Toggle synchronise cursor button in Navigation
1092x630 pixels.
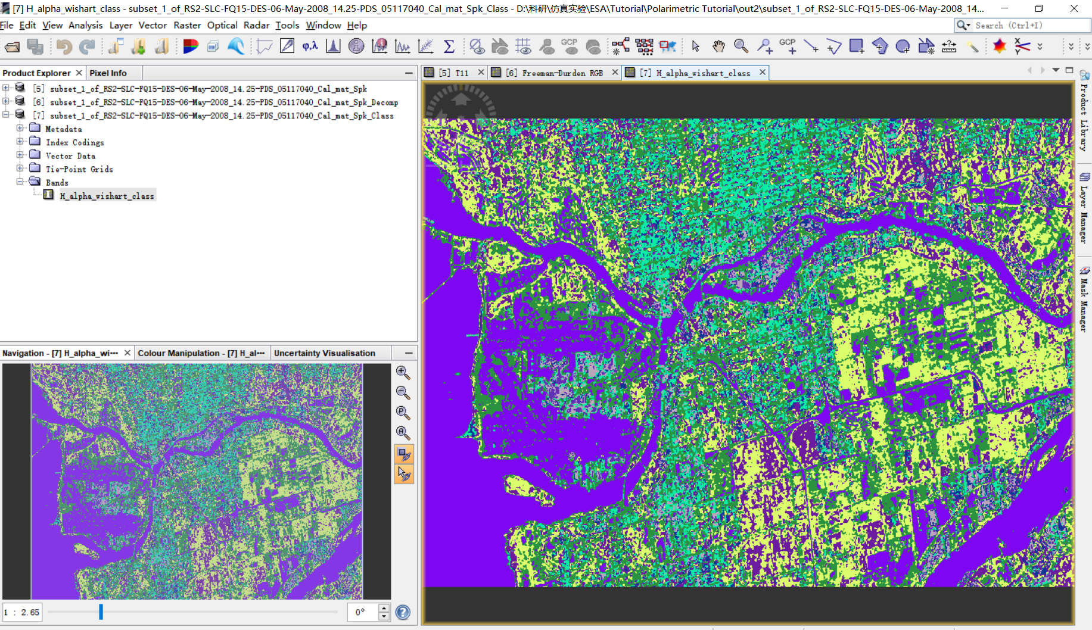(404, 475)
